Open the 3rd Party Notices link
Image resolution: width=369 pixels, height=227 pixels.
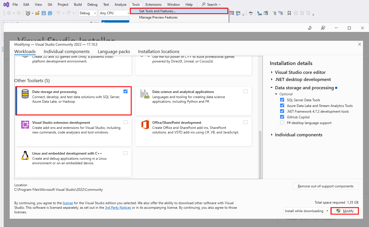(x=118, y=208)
